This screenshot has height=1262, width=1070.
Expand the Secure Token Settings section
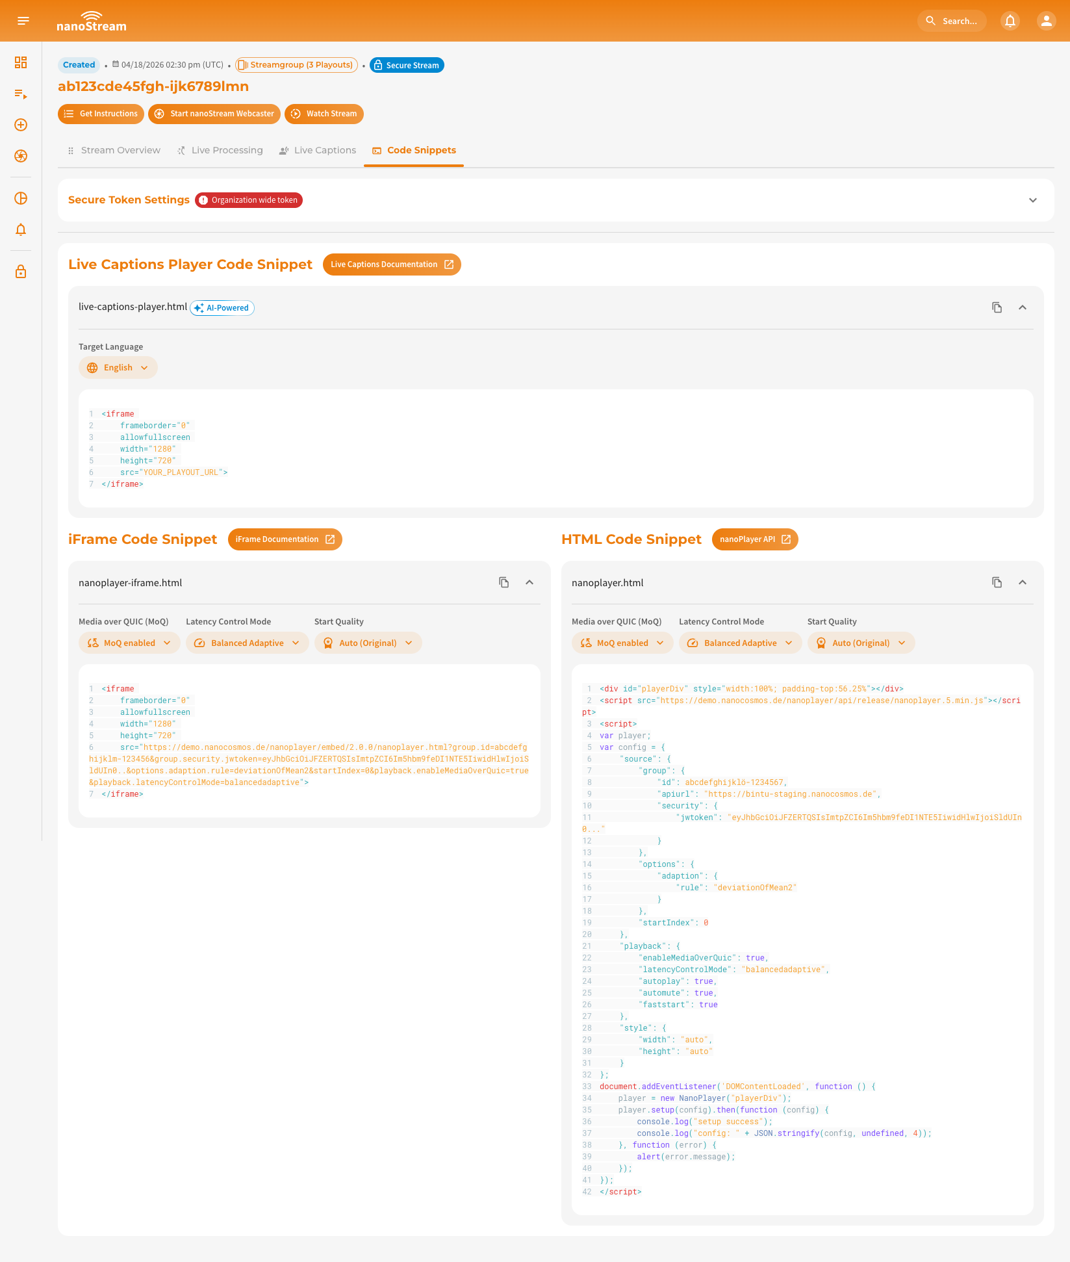pyautogui.click(x=1032, y=200)
